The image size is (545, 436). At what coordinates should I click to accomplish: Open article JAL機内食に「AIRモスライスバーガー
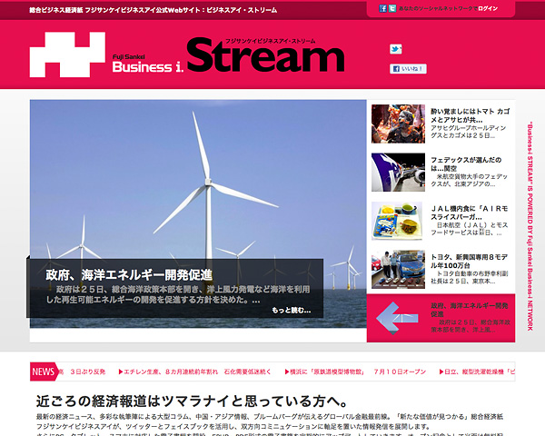coord(470,213)
